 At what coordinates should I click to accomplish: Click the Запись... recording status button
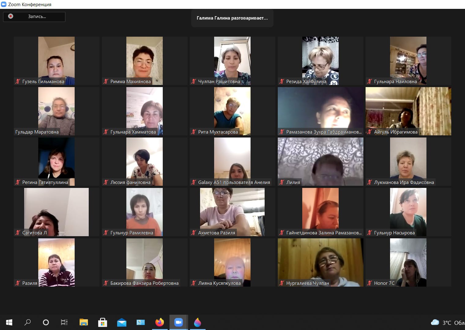(37, 16)
